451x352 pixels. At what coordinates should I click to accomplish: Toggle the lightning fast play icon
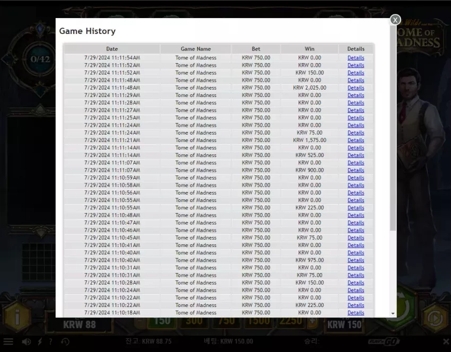(x=40, y=341)
